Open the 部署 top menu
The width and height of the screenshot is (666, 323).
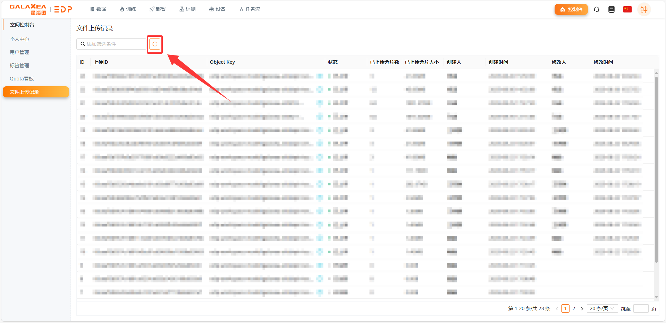point(158,9)
